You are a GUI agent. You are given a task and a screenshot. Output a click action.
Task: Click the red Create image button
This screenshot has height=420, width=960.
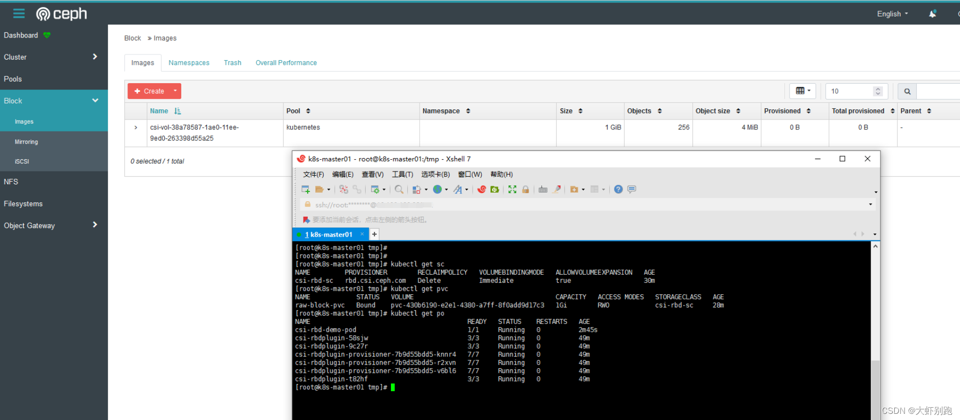click(x=149, y=91)
